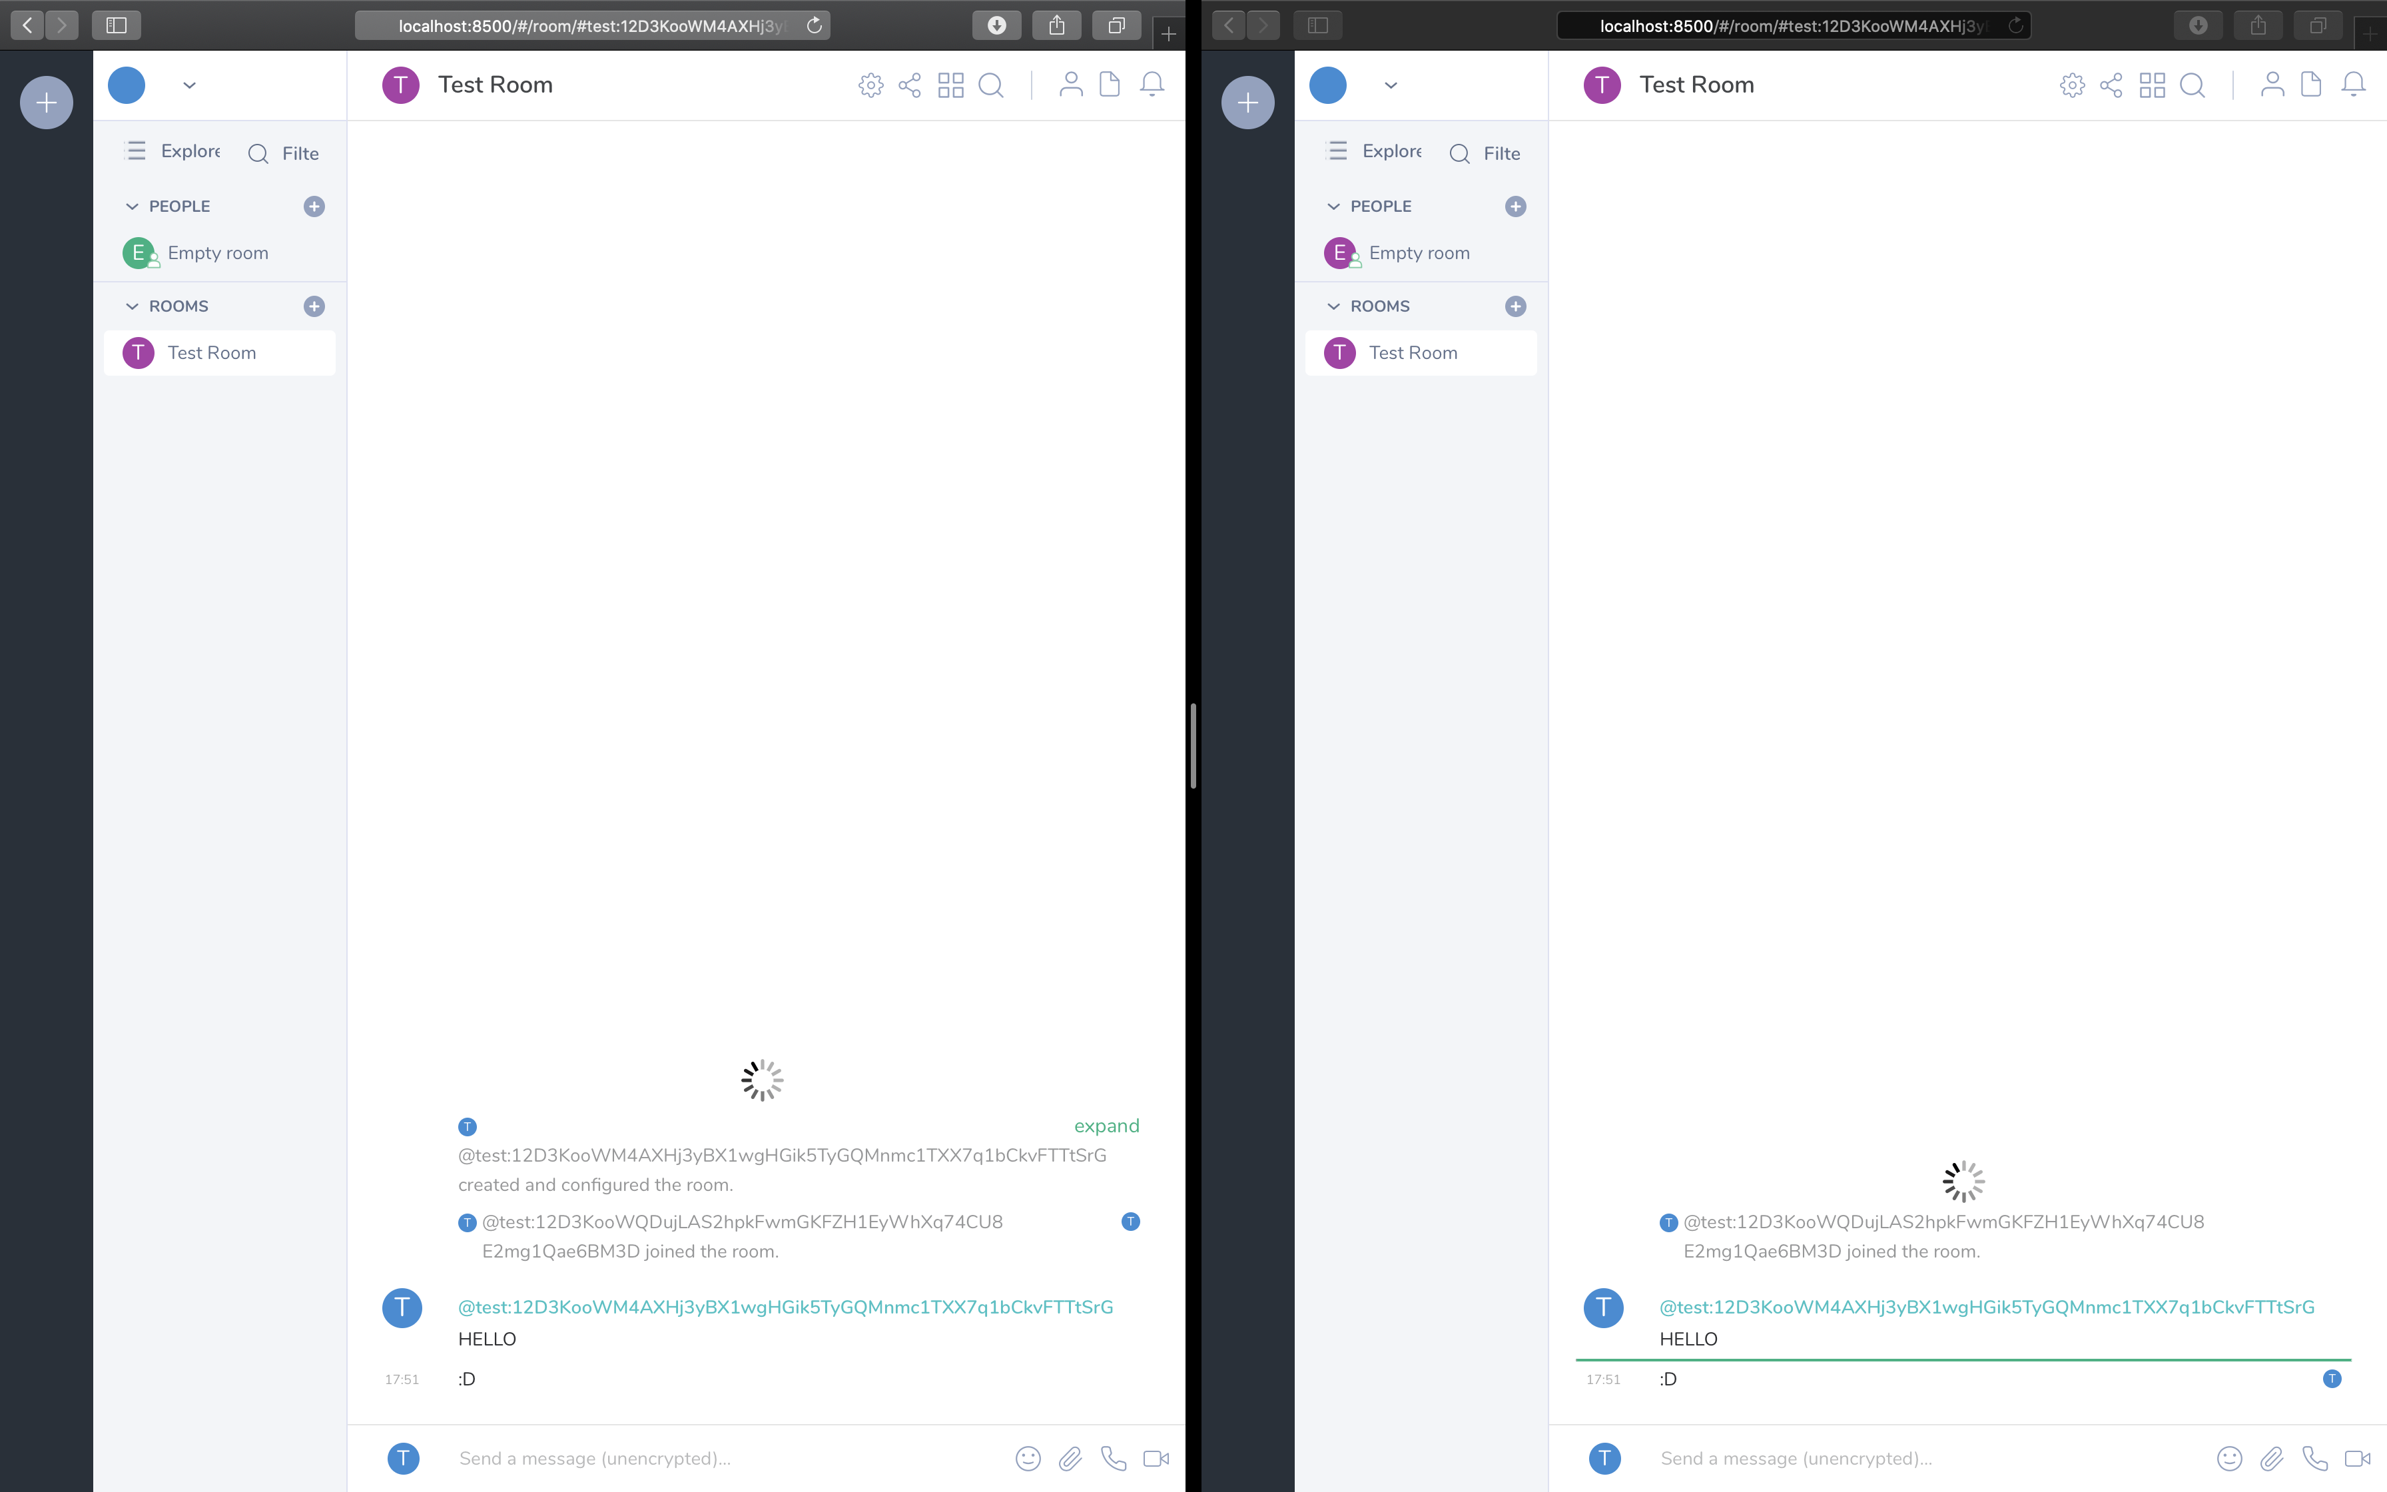
Task: Click the emoji picker icon in message bar
Action: click(x=1026, y=1457)
